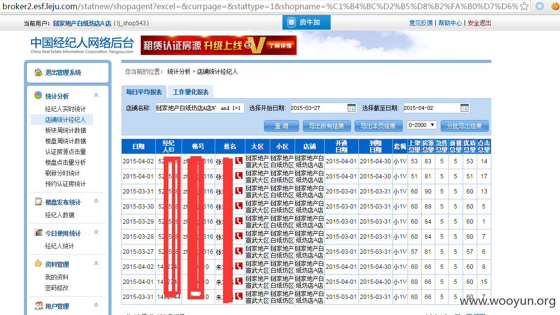The width and height of the screenshot is (560, 315).
Task: Collapse the 资料管理 section
Action: coord(96,263)
